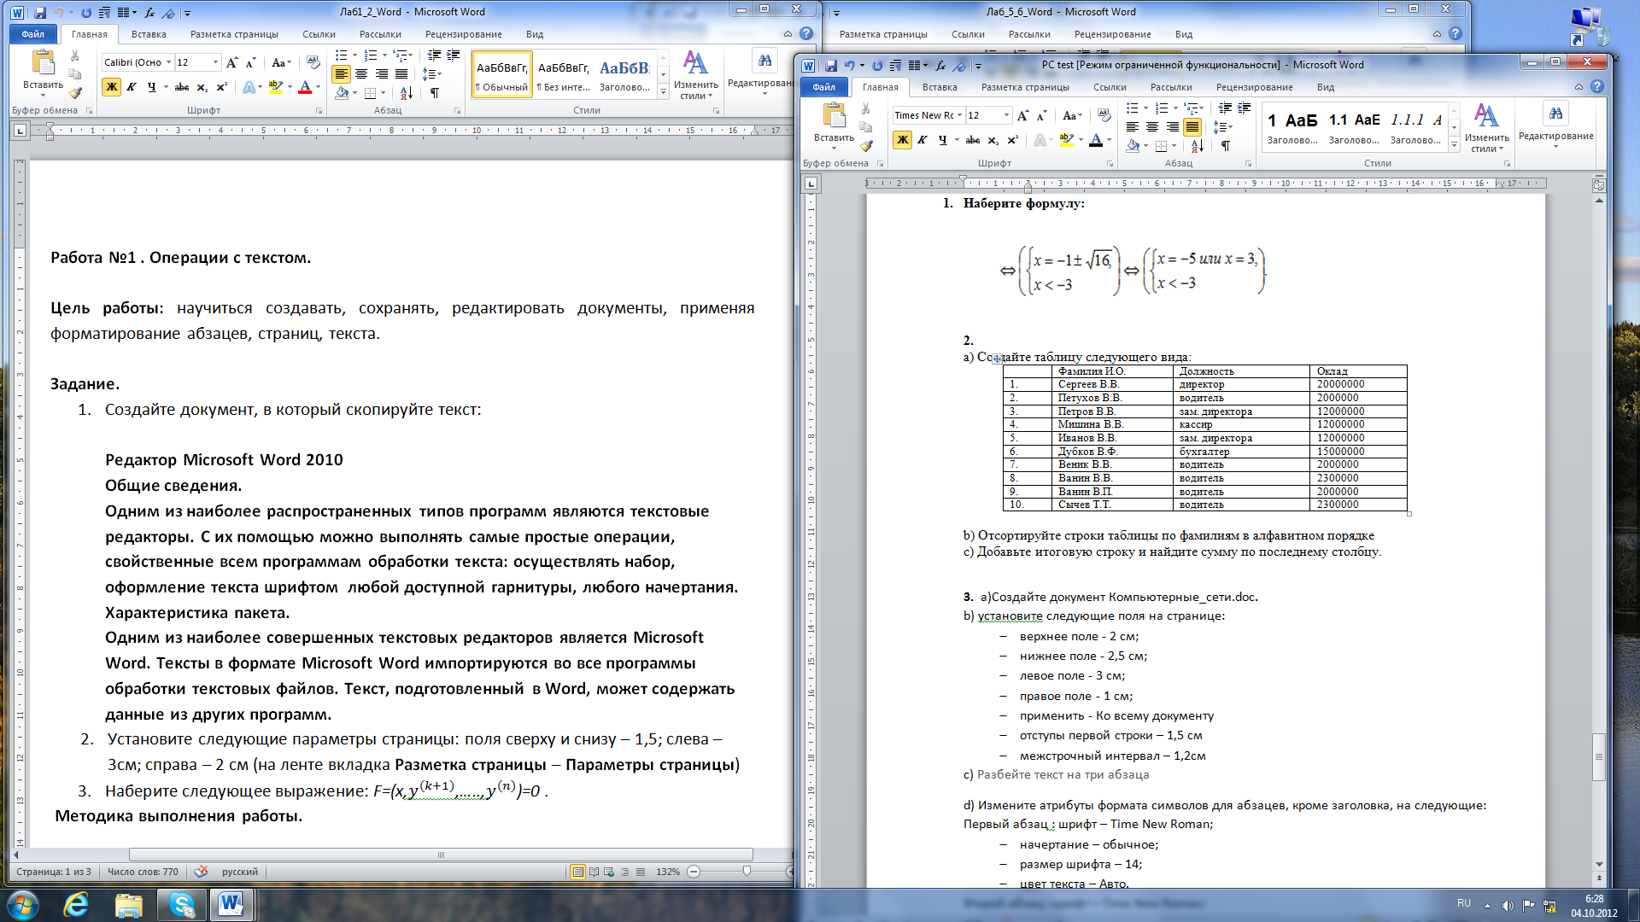Viewport: 1640px width, 922px height.
Task: Click Cut scissors icon in PC test window
Action: 866,109
